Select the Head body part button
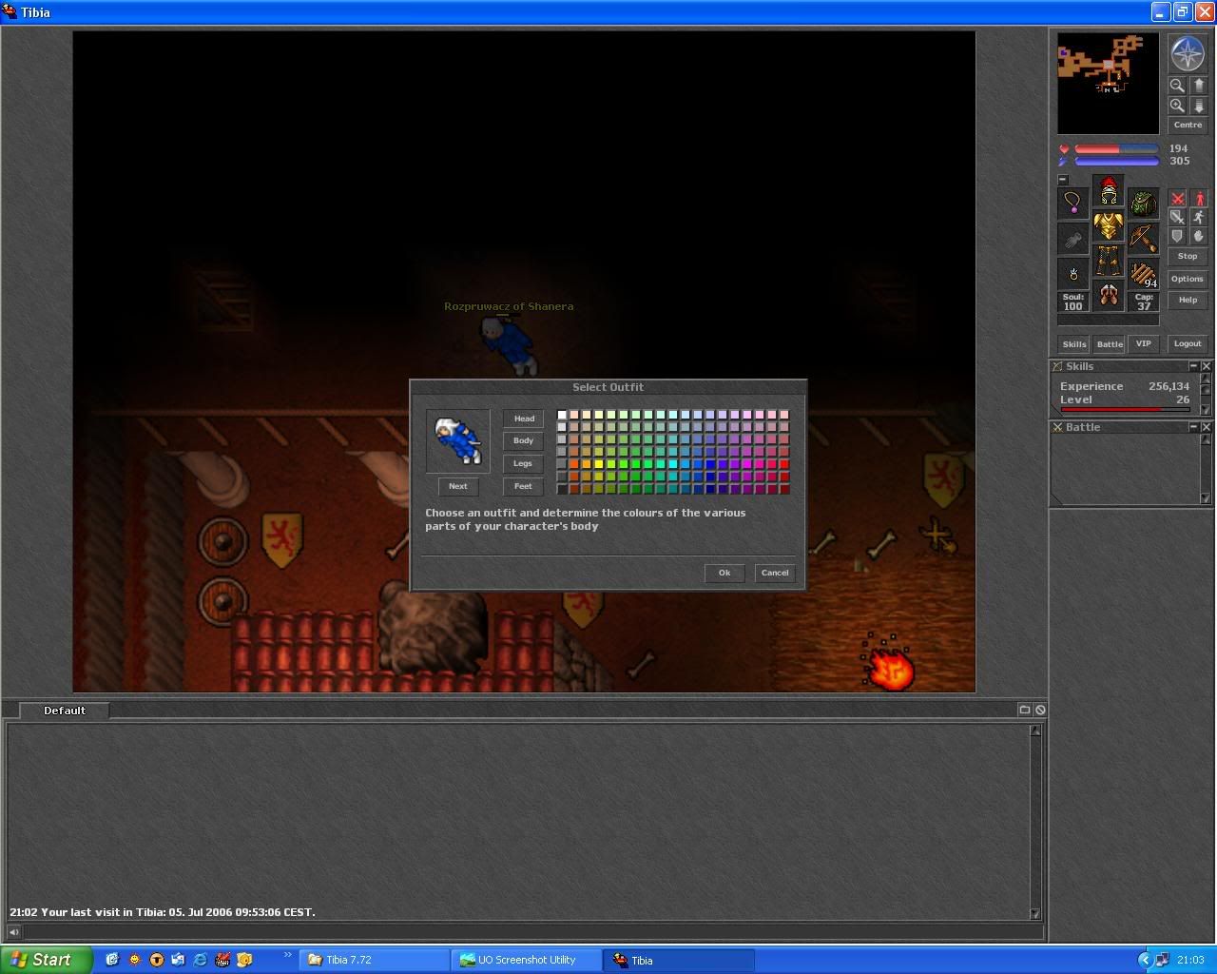This screenshot has height=974, width=1217. click(524, 419)
